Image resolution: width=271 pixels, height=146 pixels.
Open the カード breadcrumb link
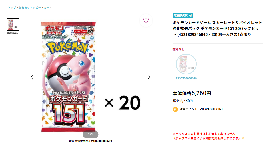tap(47, 8)
